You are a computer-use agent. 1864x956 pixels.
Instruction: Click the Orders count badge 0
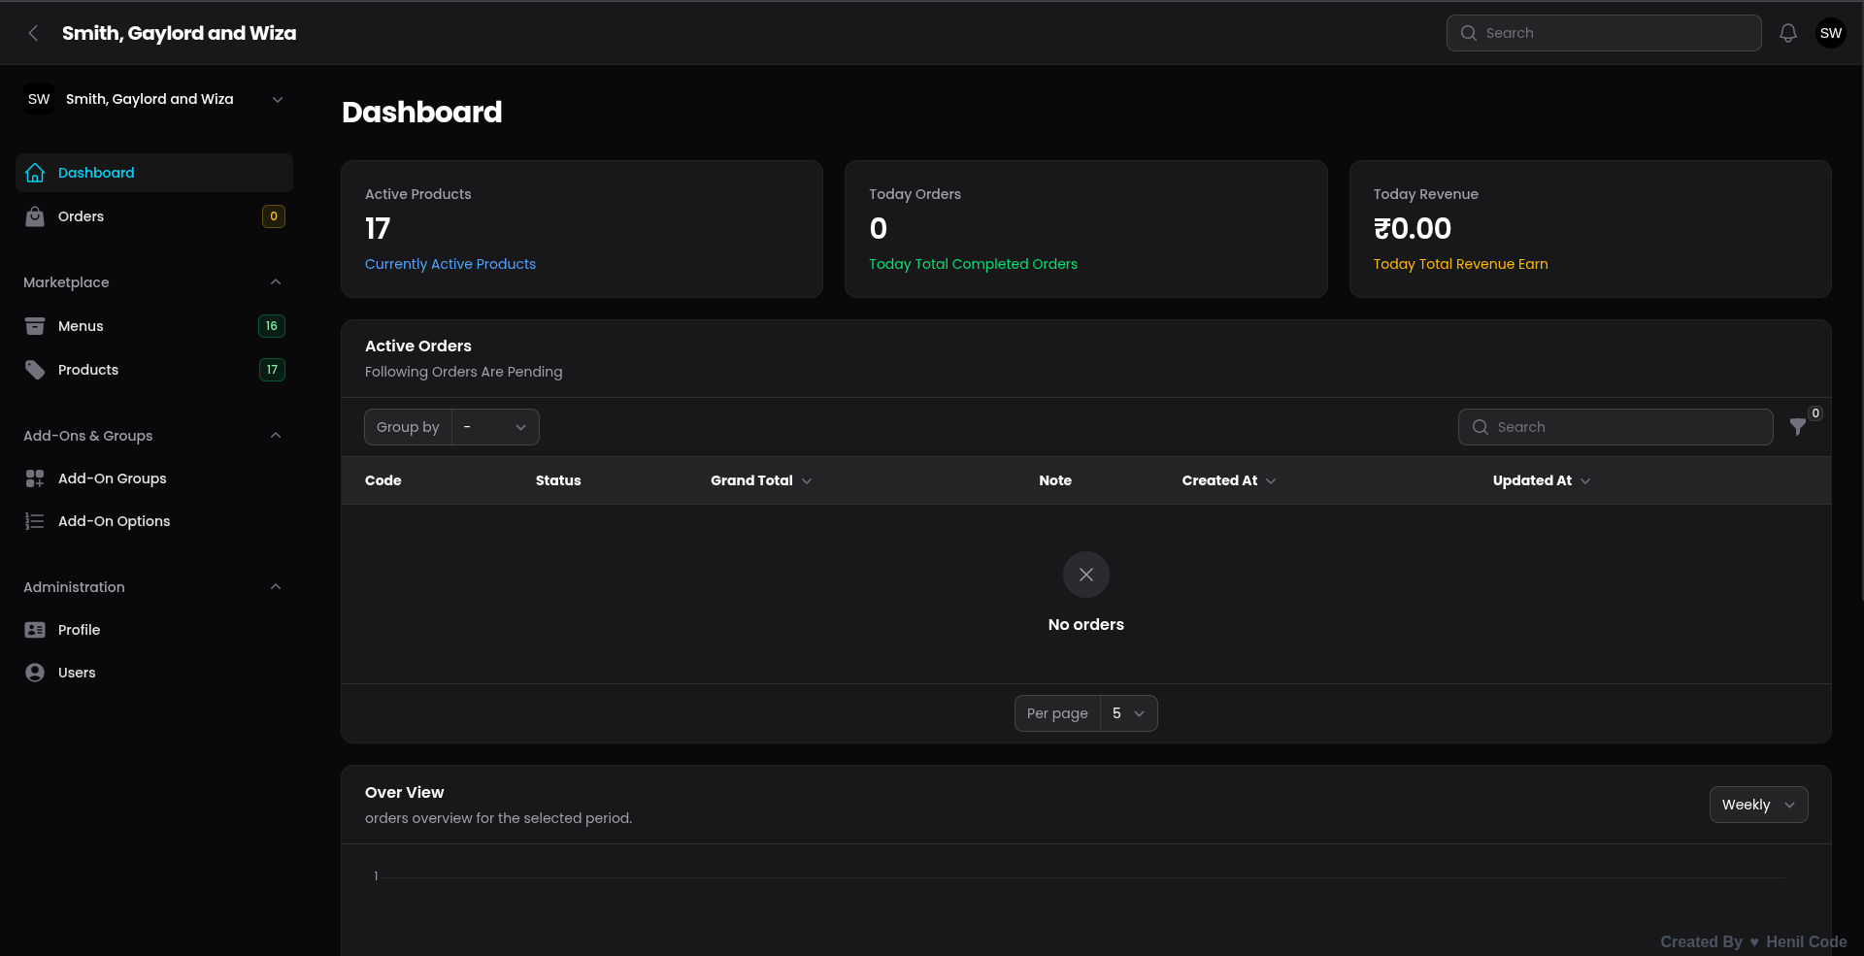pos(274,216)
